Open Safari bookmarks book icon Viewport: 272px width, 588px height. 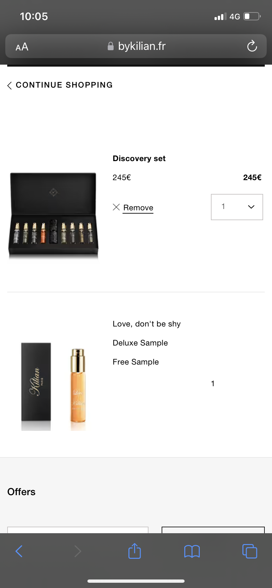click(192, 551)
